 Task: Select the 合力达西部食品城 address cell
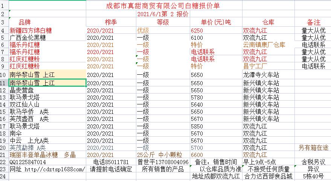tap(268, 176)
